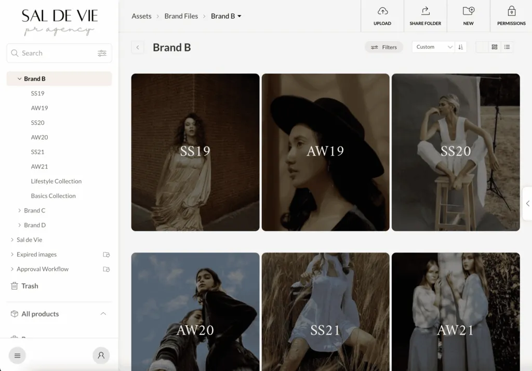Focus the Search input field

pos(59,54)
